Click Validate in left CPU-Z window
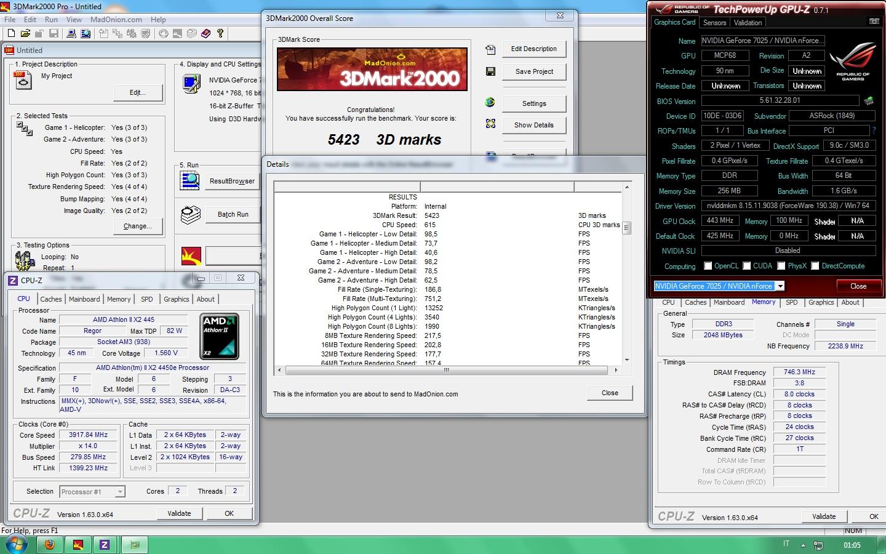The image size is (886, 554). [x=179, y=513]
